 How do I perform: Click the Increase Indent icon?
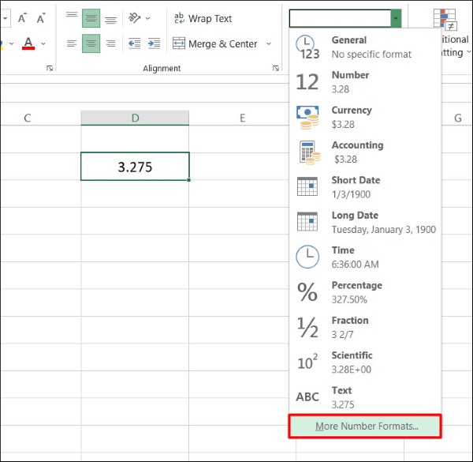coord(152,44)
